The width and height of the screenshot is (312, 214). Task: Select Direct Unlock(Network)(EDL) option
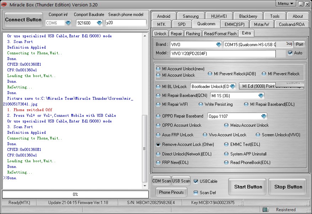(x=158, y=154)
